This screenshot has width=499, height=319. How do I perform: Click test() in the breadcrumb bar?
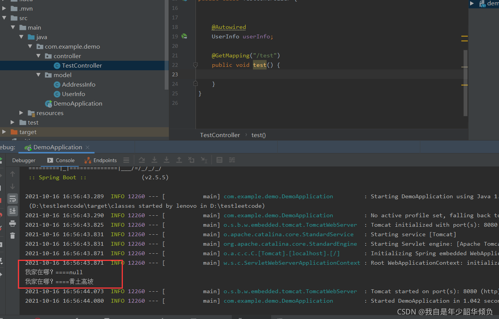click(x=258, y=135)
